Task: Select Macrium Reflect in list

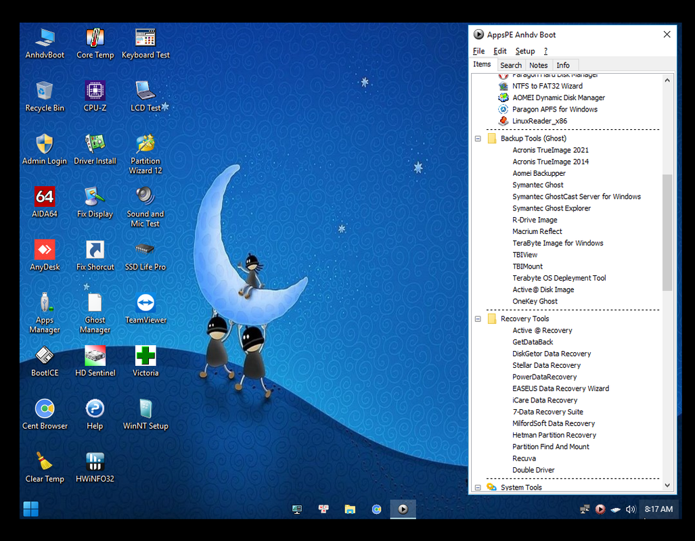Action: [537, 232]
